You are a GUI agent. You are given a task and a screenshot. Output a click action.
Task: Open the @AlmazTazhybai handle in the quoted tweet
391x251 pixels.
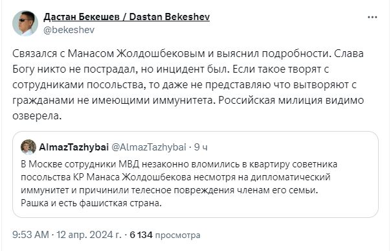149,147
